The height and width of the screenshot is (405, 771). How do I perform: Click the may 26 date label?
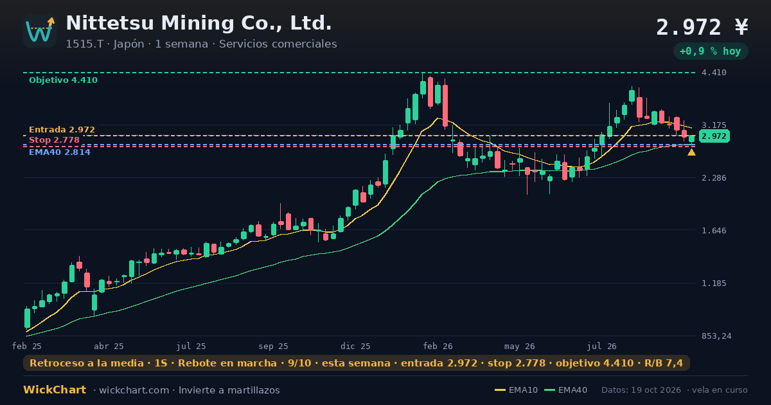point(520,346)
